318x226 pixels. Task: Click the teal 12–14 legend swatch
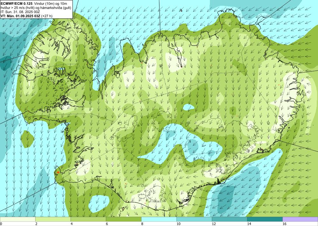click(x=230, y=219)
